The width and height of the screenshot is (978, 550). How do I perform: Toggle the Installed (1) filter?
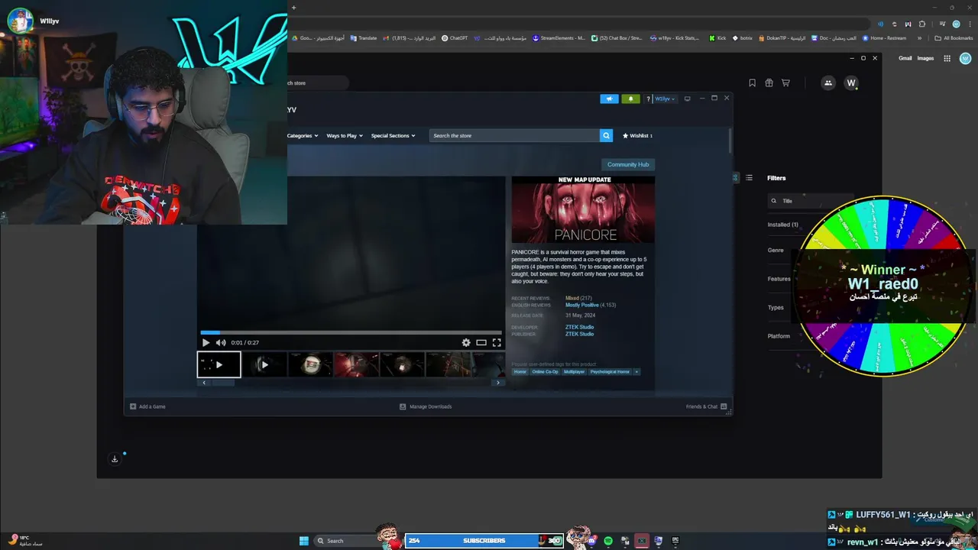[x=782, y=225]
